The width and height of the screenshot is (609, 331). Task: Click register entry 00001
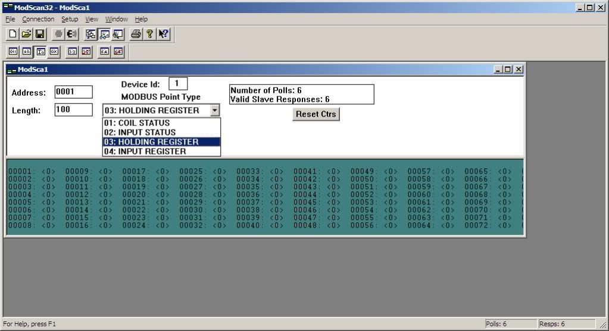point(32,171)
